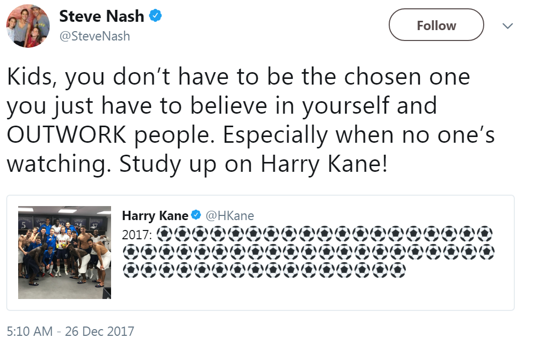
Task: Click the word OUTWORK in the tweet
Action: pyautogui.click(x=66, y=134)
